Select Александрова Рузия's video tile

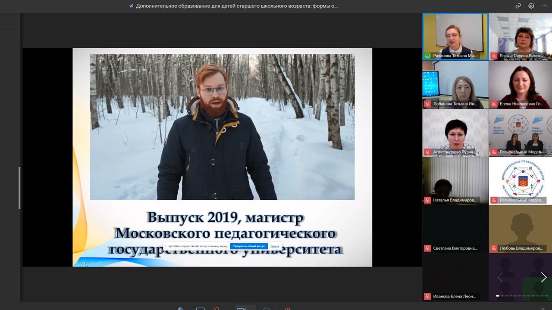[x=455, y=133]
